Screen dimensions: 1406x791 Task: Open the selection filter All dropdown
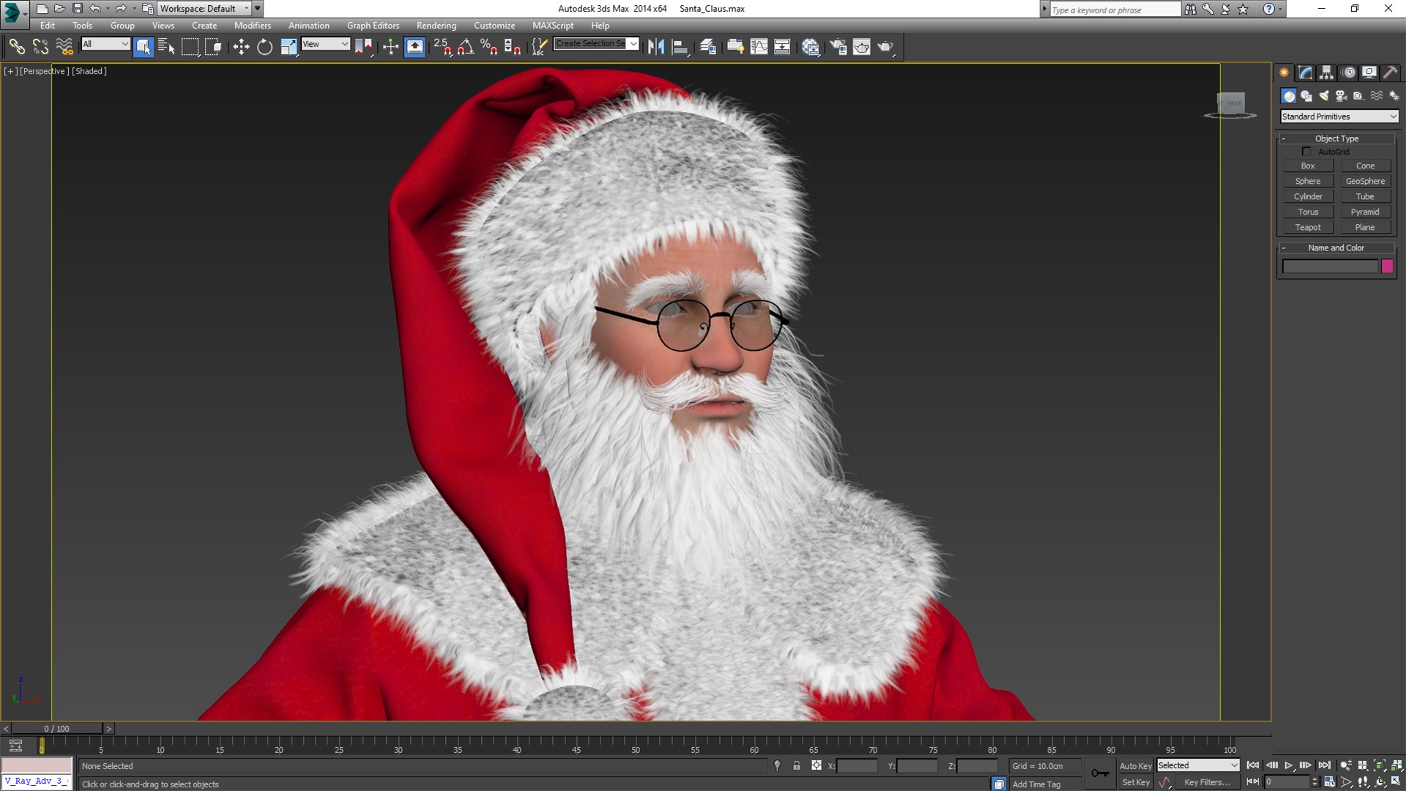tap(105, 44)
